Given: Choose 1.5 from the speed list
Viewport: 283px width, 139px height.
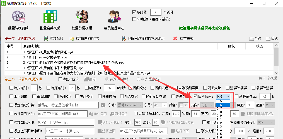Looking at the screenshot, I should tap(223, 134).
